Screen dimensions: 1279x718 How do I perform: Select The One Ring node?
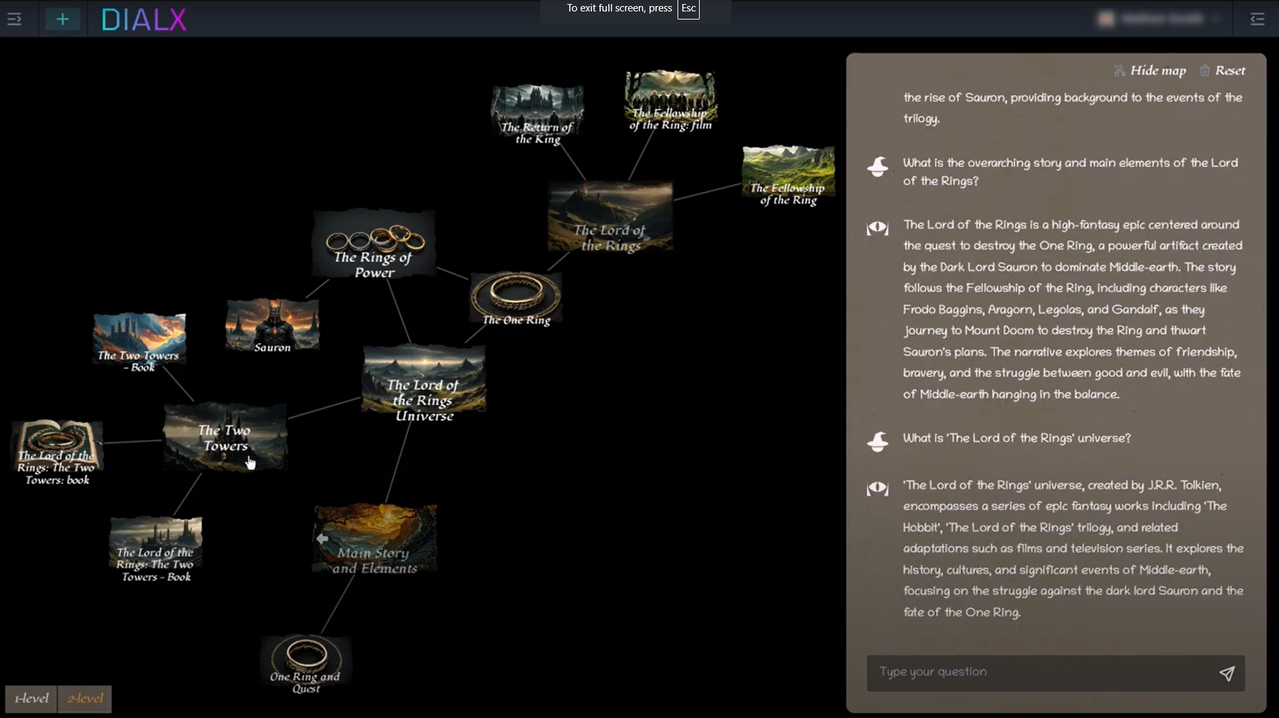click(515, 298)
